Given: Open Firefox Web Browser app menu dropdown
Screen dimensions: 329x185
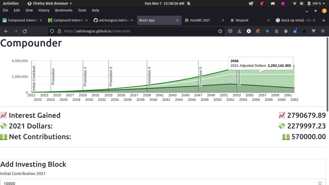Looking at the screenshot, I should click(50, 3).
